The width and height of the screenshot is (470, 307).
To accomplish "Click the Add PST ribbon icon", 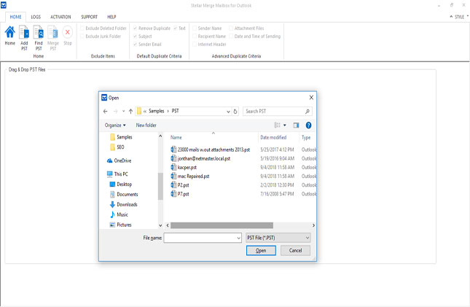I will (24, 32).
